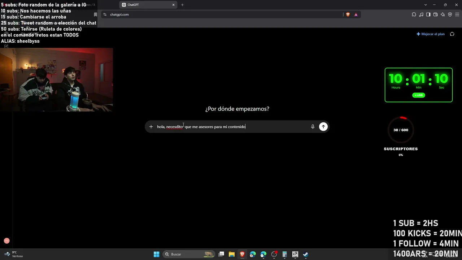Close the ChatGPT tab
The height and width of the screenshot is (260, 462).
click(x=173, y=5)
